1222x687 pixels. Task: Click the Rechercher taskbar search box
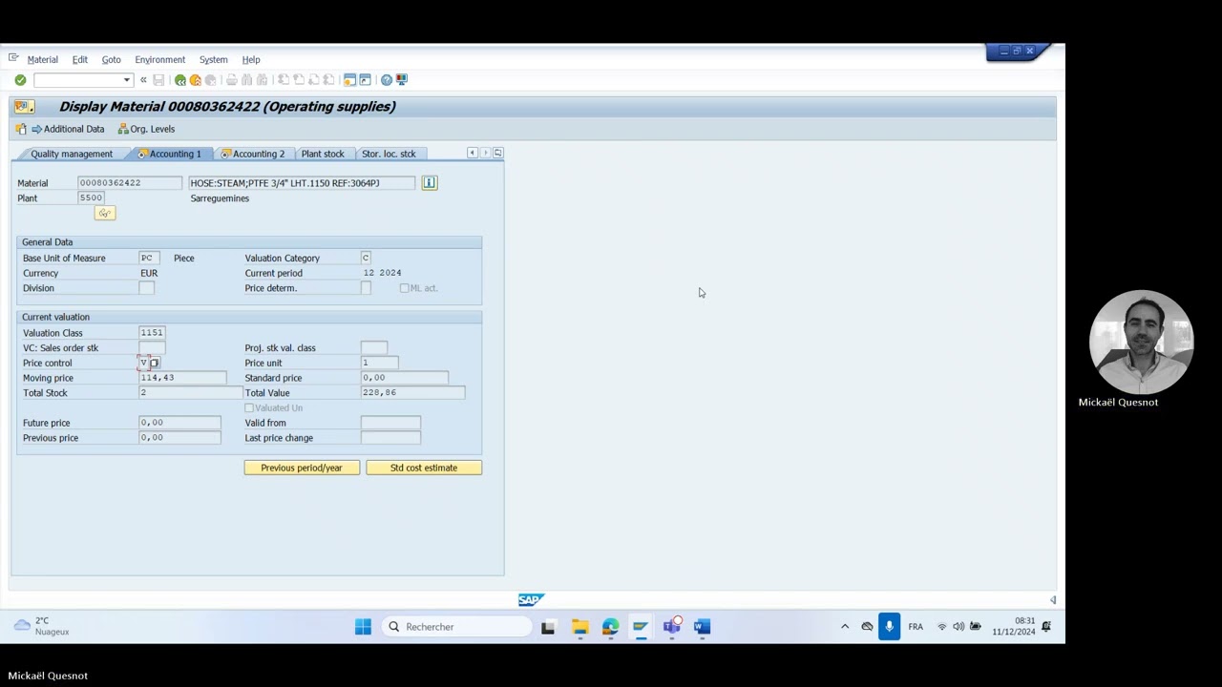(x=456, y=627)
